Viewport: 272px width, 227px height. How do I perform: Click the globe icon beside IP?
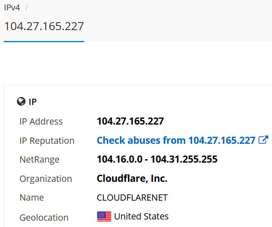tap(21, 101)
